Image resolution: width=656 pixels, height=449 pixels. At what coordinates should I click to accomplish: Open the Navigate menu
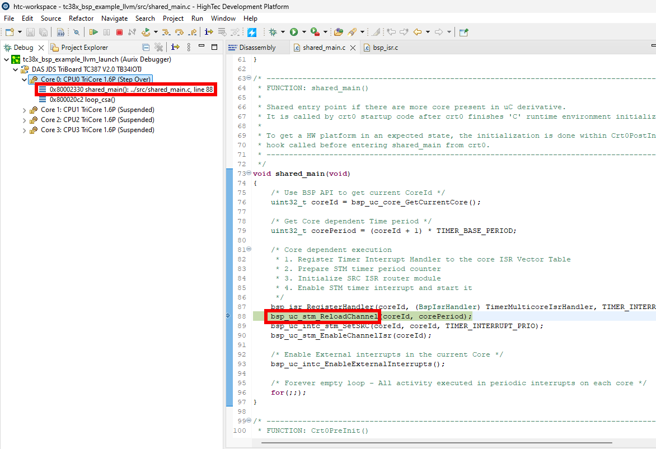(114, 18)
